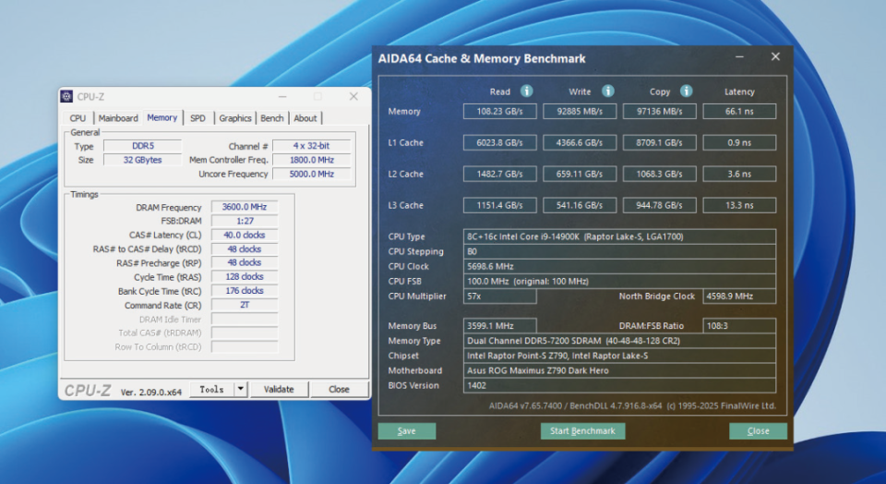Select the Memory tab in CPU-Z

coord(162,117)
